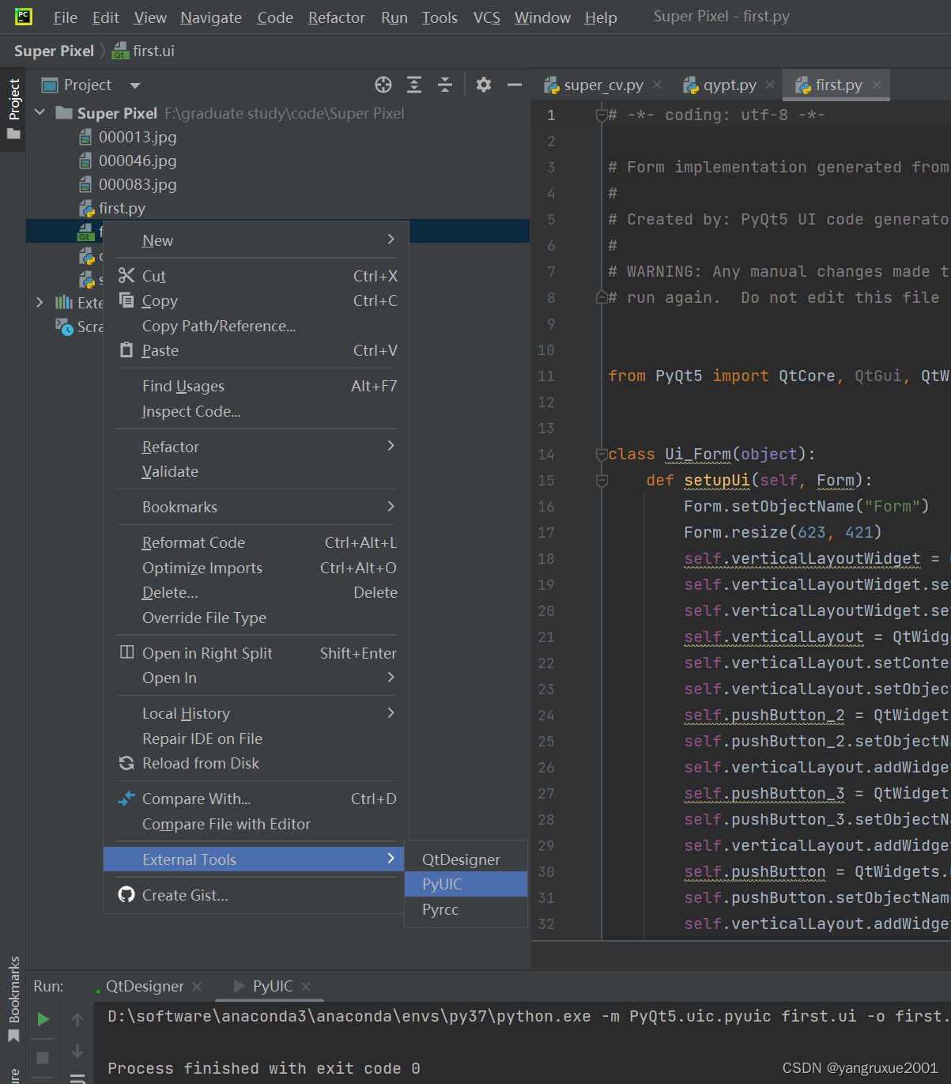The image size is (951, 1084).
Task: Click first.ui breadcrumb in navigation bar
Action: [143, 51]
